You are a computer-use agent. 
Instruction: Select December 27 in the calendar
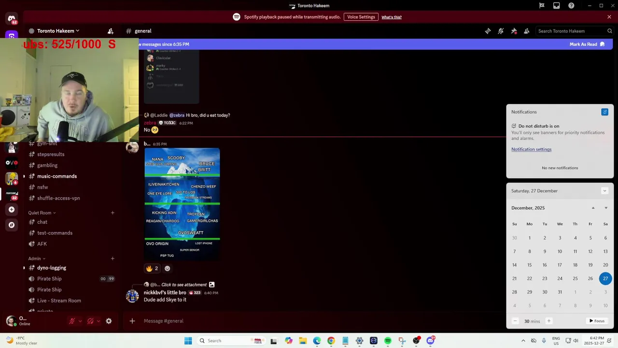pos(605,278)
